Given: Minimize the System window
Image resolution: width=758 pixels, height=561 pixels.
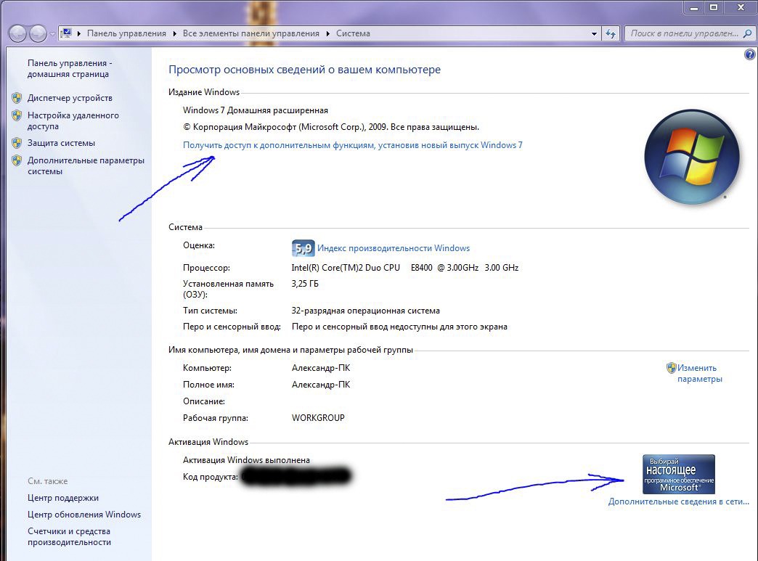Looking at the screenshot, I should 694,7.
